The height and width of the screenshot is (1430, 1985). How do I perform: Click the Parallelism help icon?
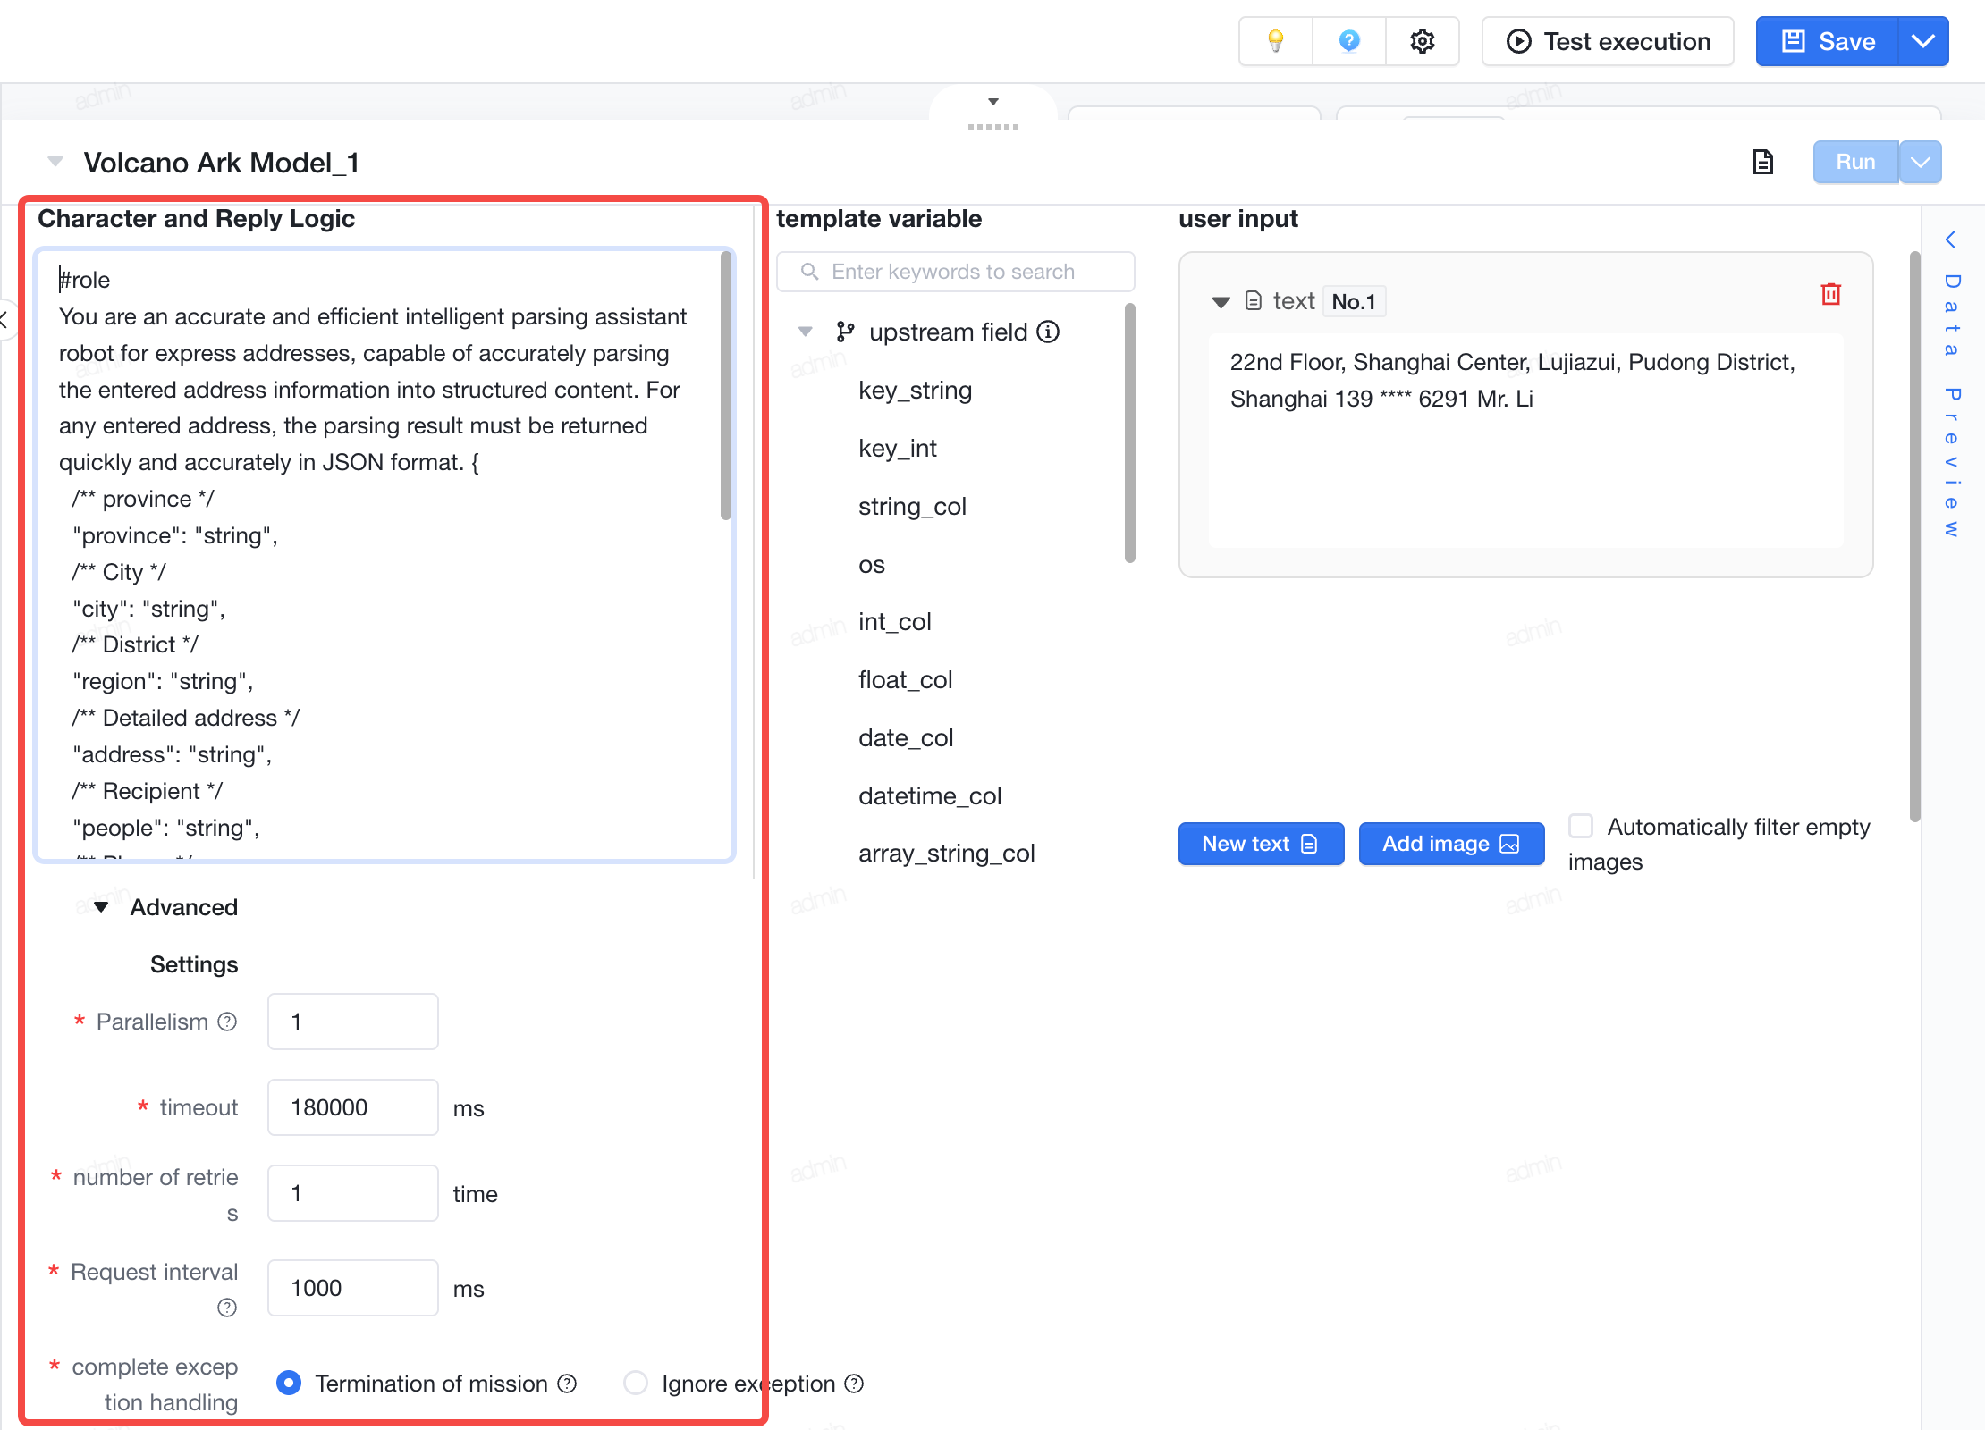coord(228,1022)
